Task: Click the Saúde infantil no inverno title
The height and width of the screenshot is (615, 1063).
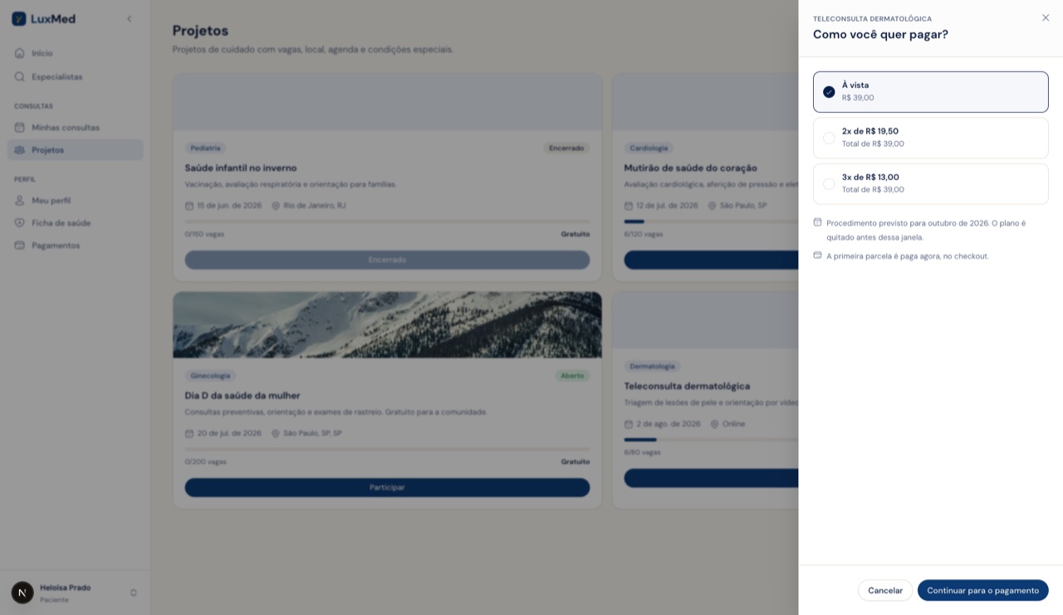Action: tap(241, 168)
